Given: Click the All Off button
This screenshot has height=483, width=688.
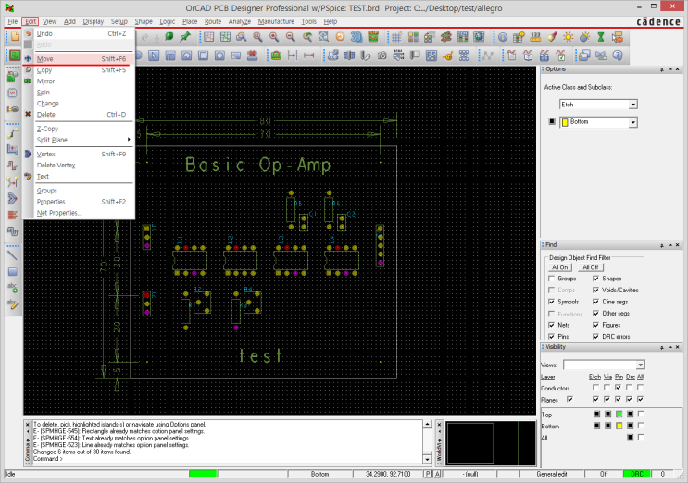Looking at the screenshot, I should [591, 266].
